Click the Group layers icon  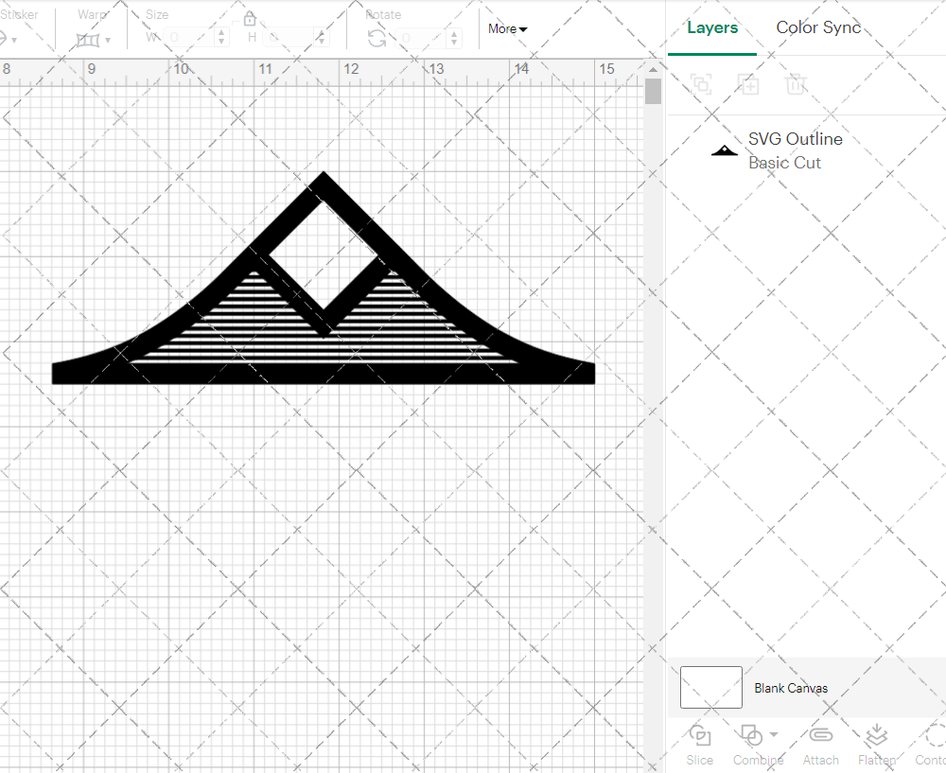[x=701, y=85]
